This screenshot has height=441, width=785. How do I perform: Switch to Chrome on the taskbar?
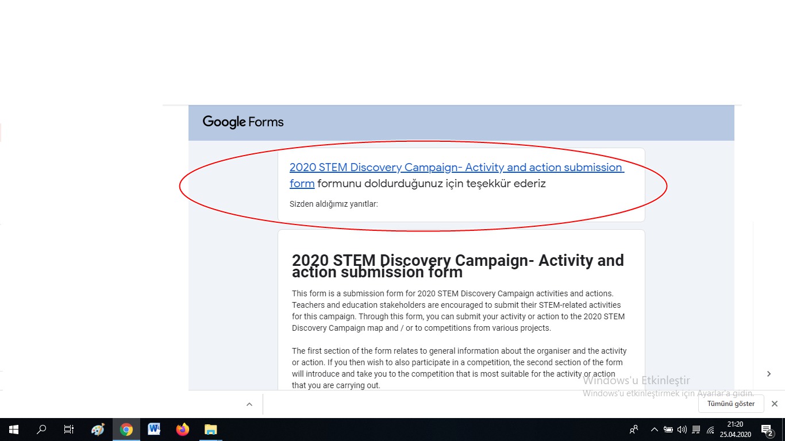coord(126,430)
